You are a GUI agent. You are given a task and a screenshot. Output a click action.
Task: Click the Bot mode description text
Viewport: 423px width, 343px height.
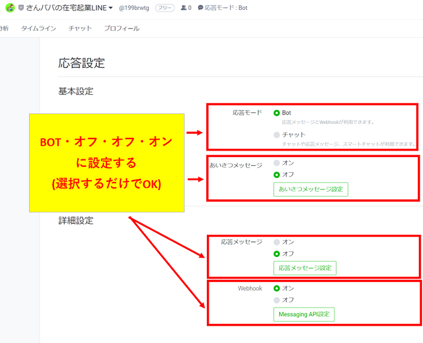pyautogui.click(x=328, y=122)
